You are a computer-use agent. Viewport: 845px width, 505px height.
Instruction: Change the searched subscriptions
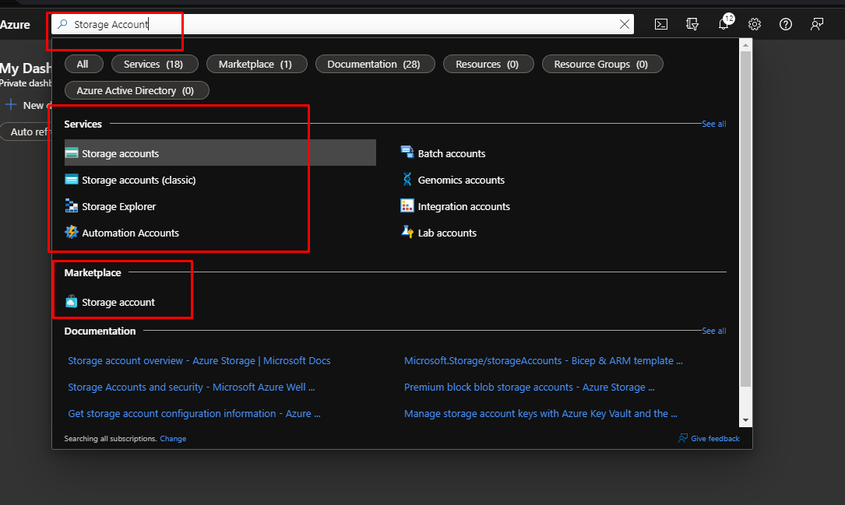coord(173,439)
